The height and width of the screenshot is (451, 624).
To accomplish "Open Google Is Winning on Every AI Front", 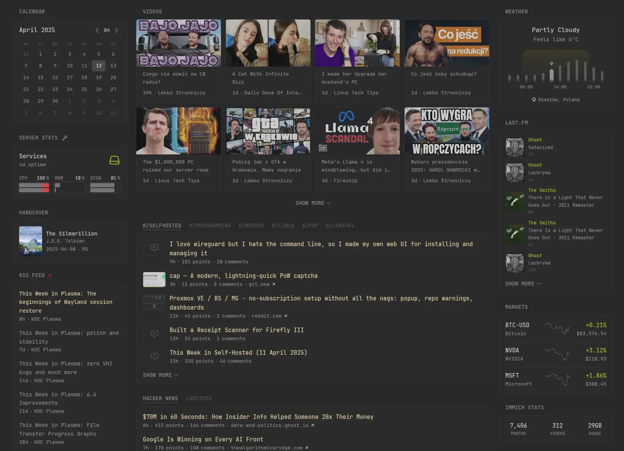I will 203,440.
